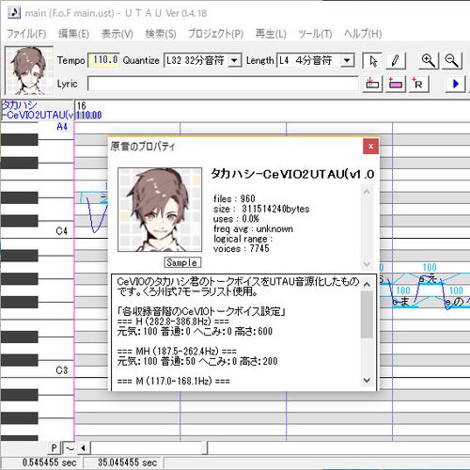Click the '=== M (117.0-168.1Hz) ===' line
Screen dimensions: 470x470
tap(174, 381)
